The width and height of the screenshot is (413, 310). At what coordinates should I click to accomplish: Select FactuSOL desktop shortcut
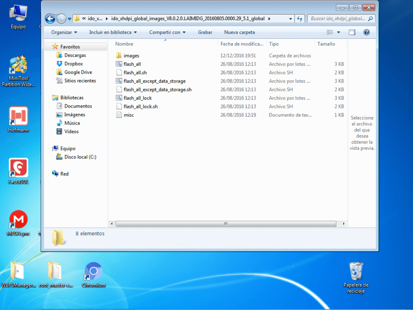click(18, 171)
